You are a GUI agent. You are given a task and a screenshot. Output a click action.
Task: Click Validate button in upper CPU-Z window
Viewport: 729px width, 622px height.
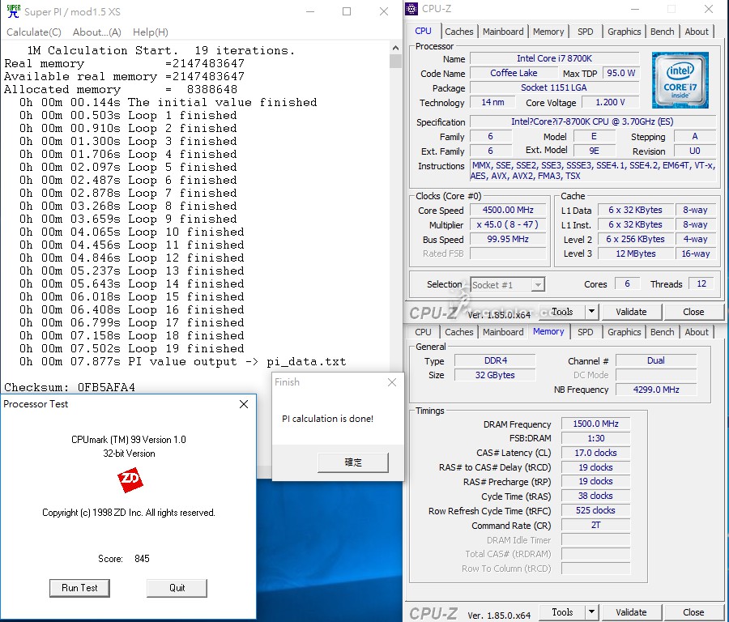(631, 312)
